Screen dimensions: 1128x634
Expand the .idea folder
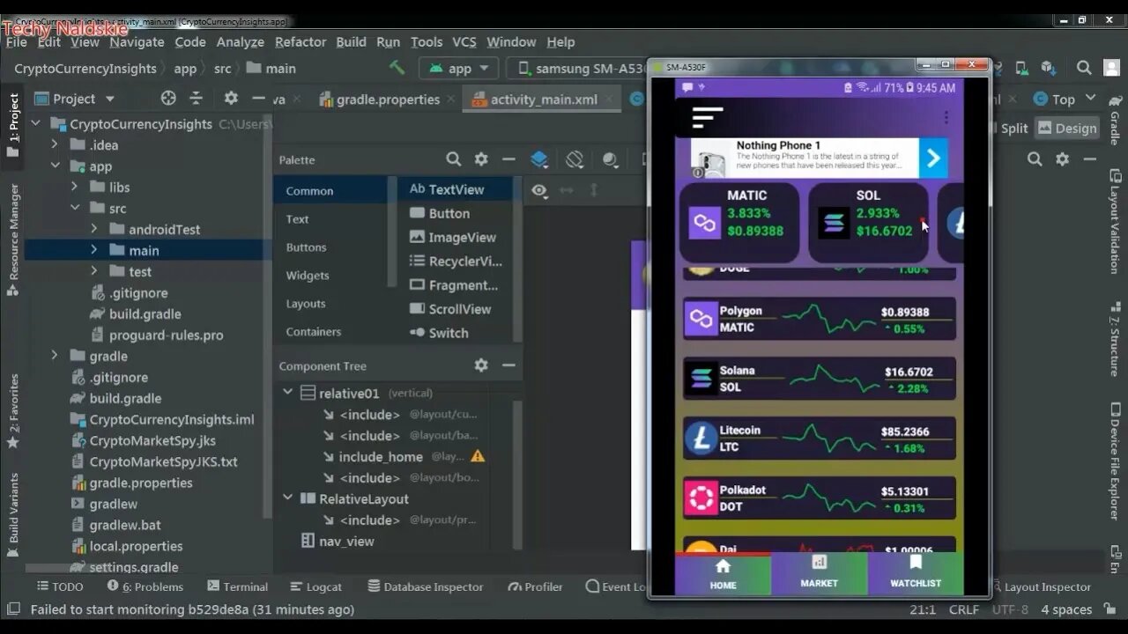[x=55, y=145]
